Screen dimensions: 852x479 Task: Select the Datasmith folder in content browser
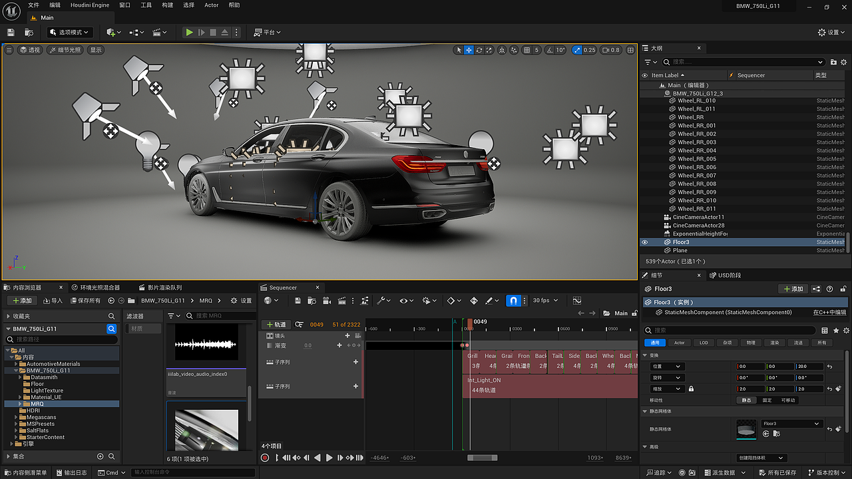[x=44, y=377]
